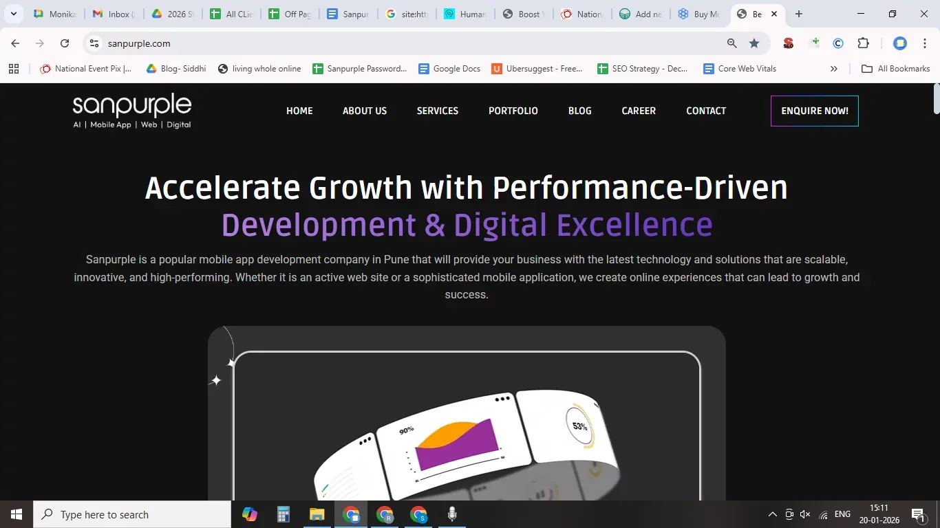The image size is (940, 528).
Task: Show hidden bookmarks with double chevron
Action: (x=834, y=69)
